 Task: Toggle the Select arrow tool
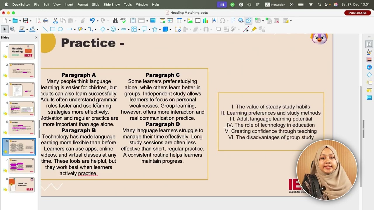[4, 29]
